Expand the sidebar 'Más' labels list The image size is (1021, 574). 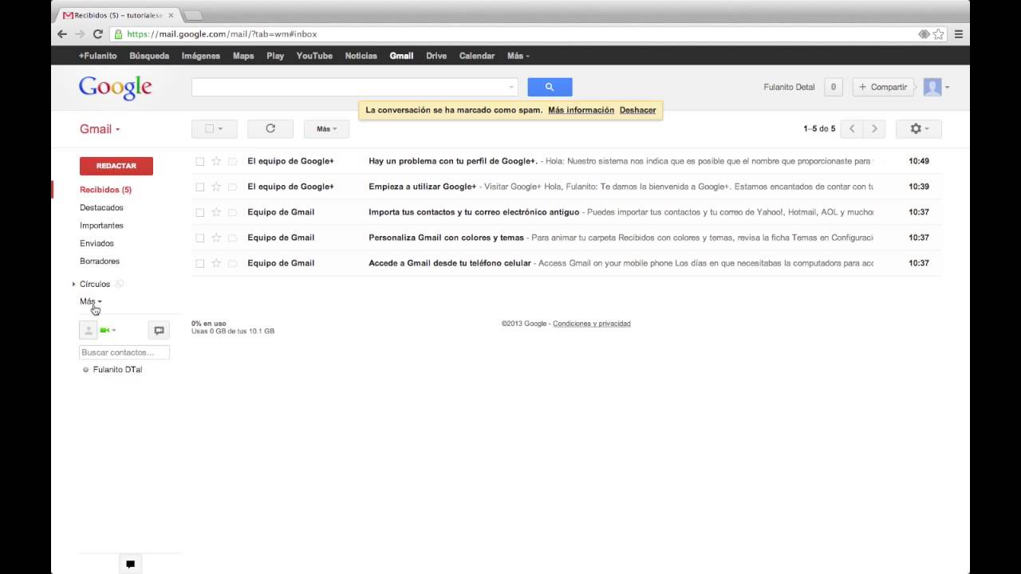(91, 301)
